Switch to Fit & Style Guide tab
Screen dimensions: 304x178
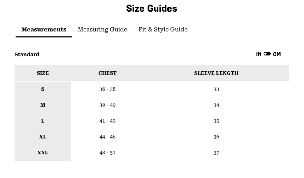pyautogui.click(x=163, y=29)
